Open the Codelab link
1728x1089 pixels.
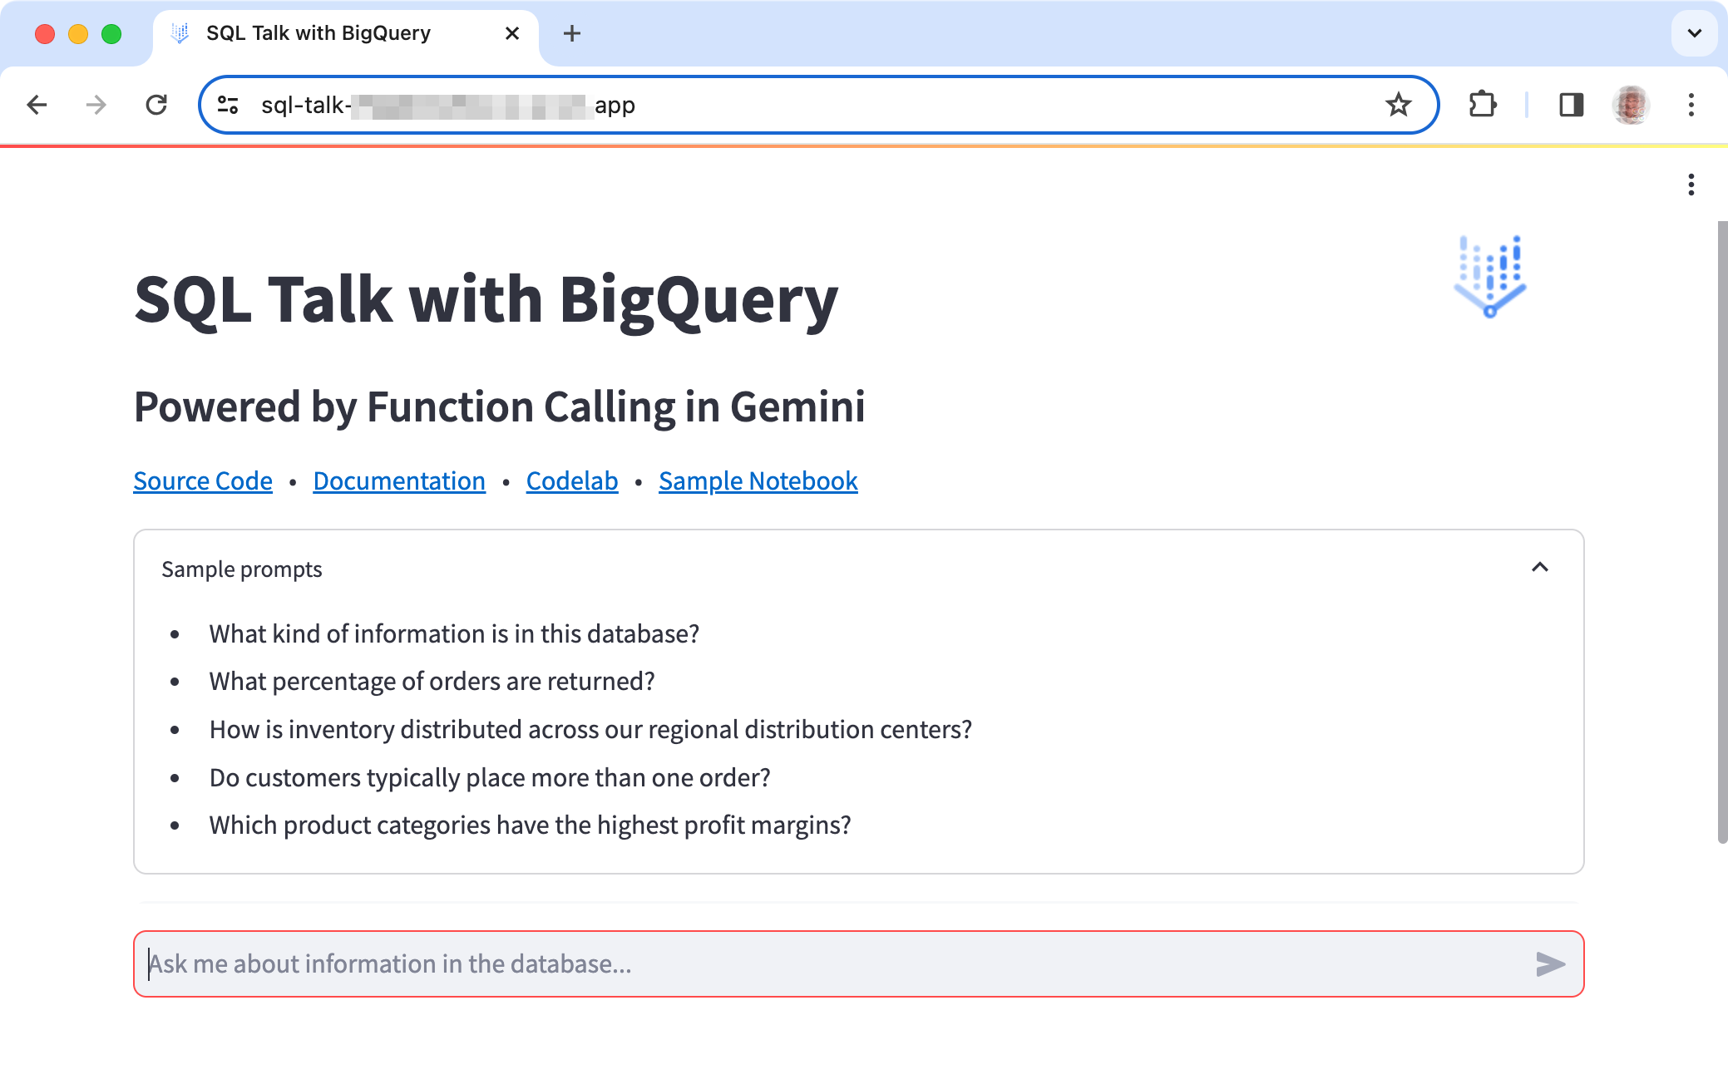pos(574,480)
